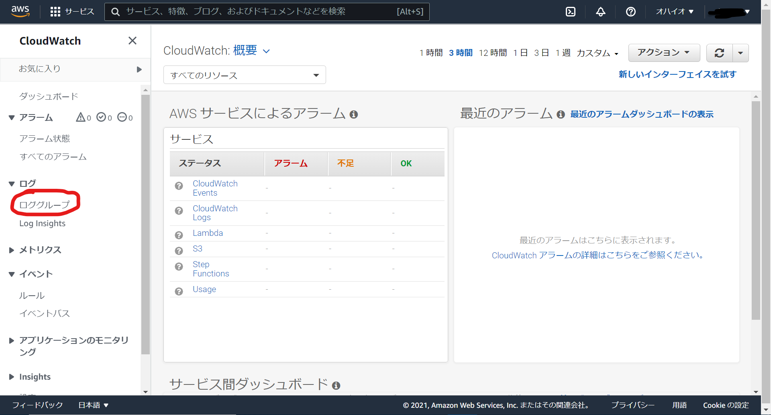Launch the CloudShell terminal icon
This screenshot has width=771, height=415.
[x=571, y=12]
